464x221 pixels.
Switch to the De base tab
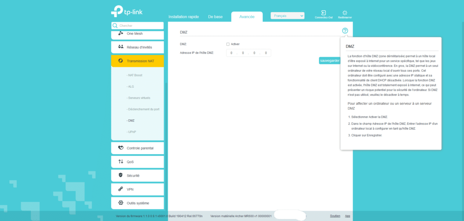[x=215, y=17]
